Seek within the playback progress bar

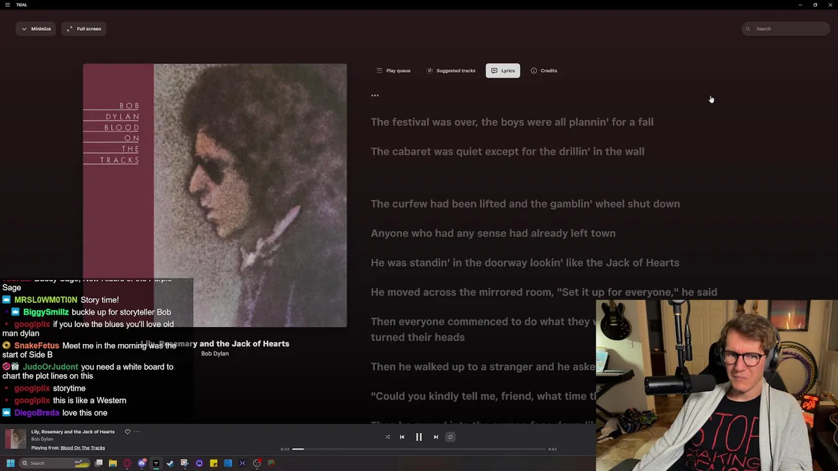click(419, 449)
